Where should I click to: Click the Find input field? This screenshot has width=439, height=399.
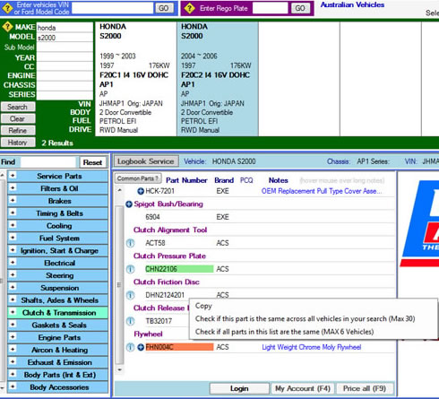click(x=48, y=162)
